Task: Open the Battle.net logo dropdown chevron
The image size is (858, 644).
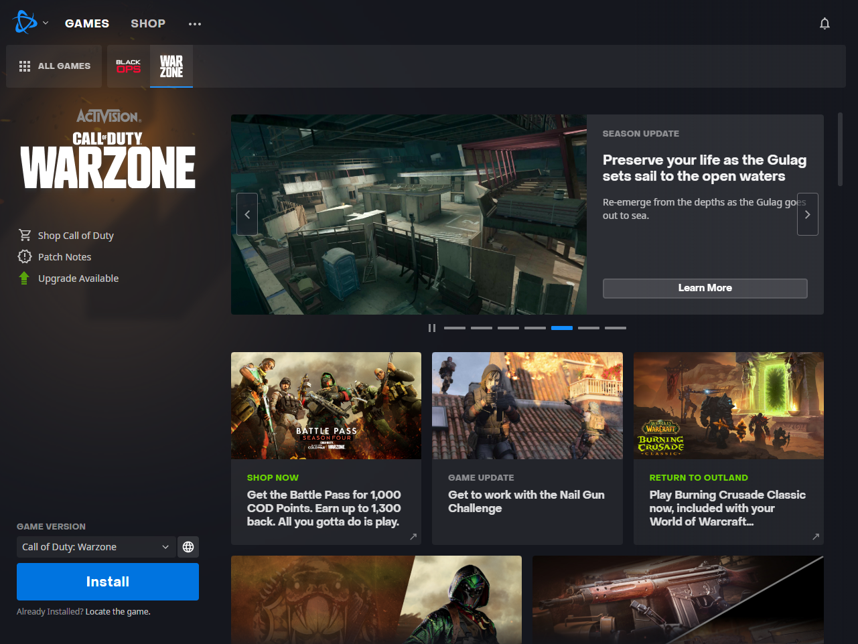Action: pyautogui.click(x=46, y=23)
